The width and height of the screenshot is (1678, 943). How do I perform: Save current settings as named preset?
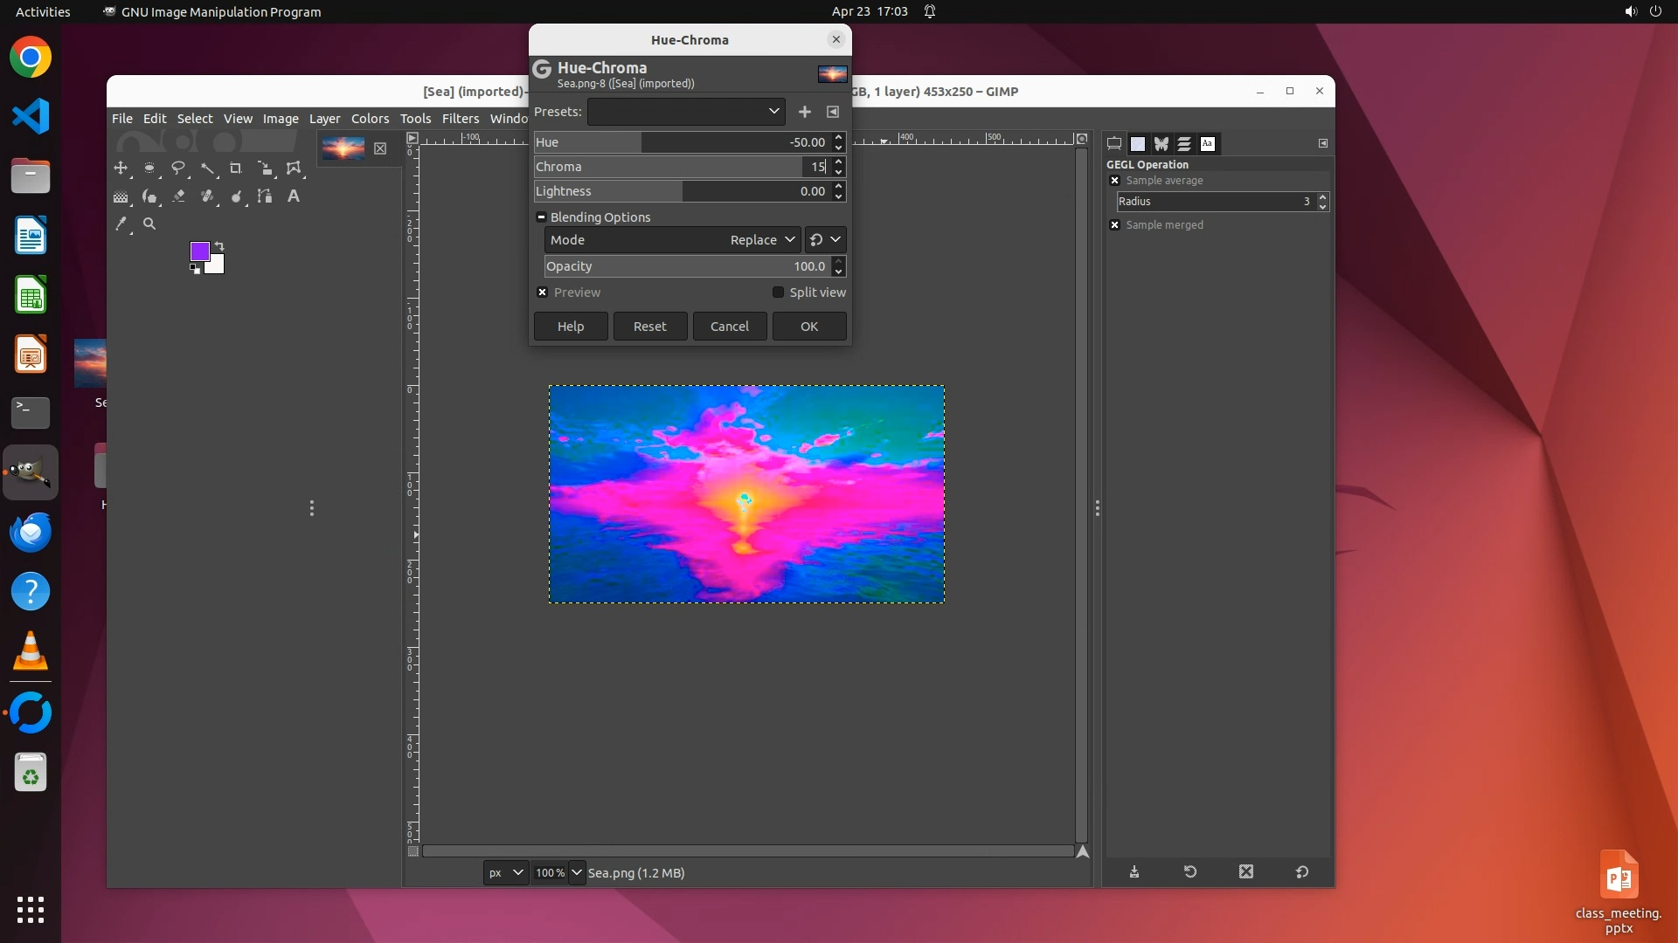coord(804,112)
